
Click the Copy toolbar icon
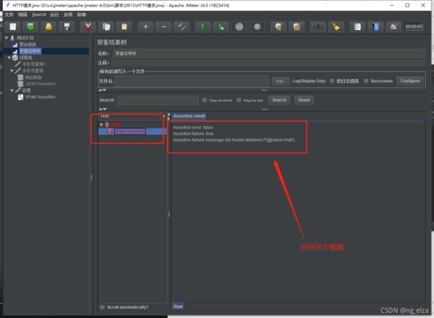tap(106, 27)
